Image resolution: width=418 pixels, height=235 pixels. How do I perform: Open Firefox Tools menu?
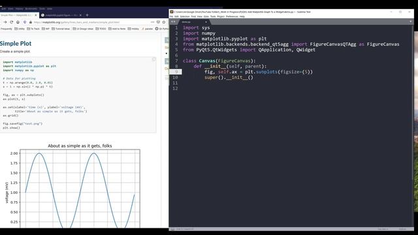(x=42, y=8)
